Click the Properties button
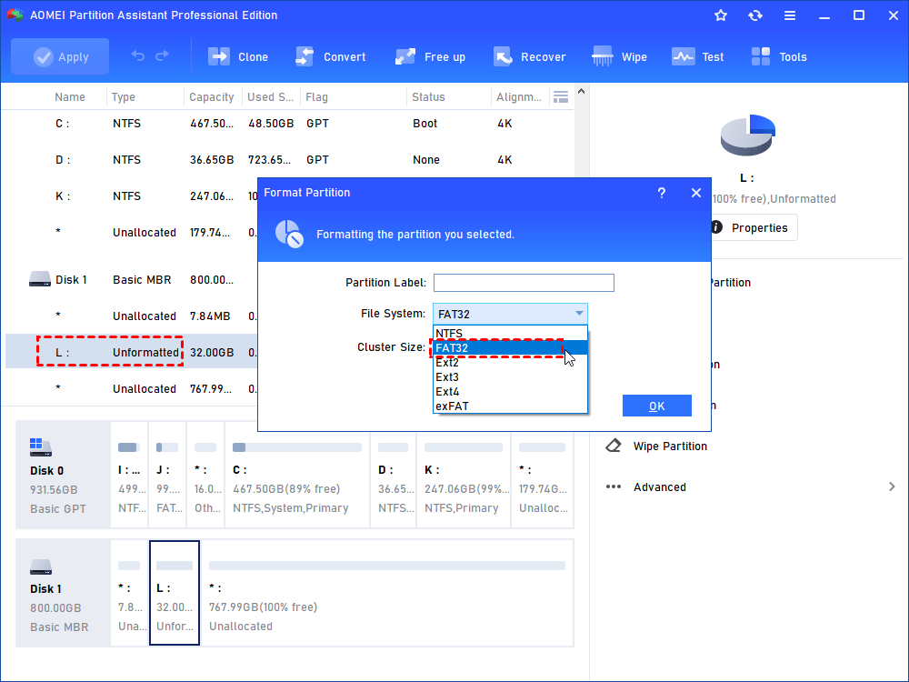909x682 pixels. coord(754,228)
